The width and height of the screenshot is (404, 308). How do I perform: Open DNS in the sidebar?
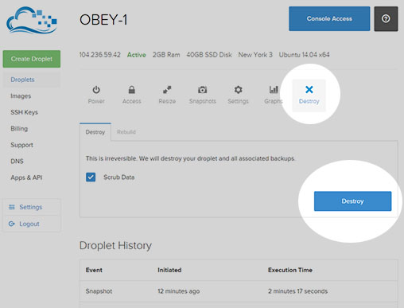coord(17,161)
